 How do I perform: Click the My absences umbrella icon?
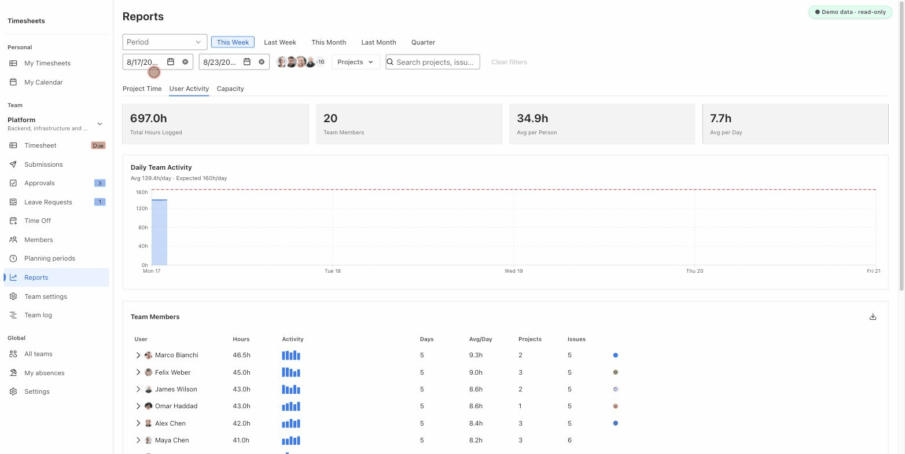[13, 373]
